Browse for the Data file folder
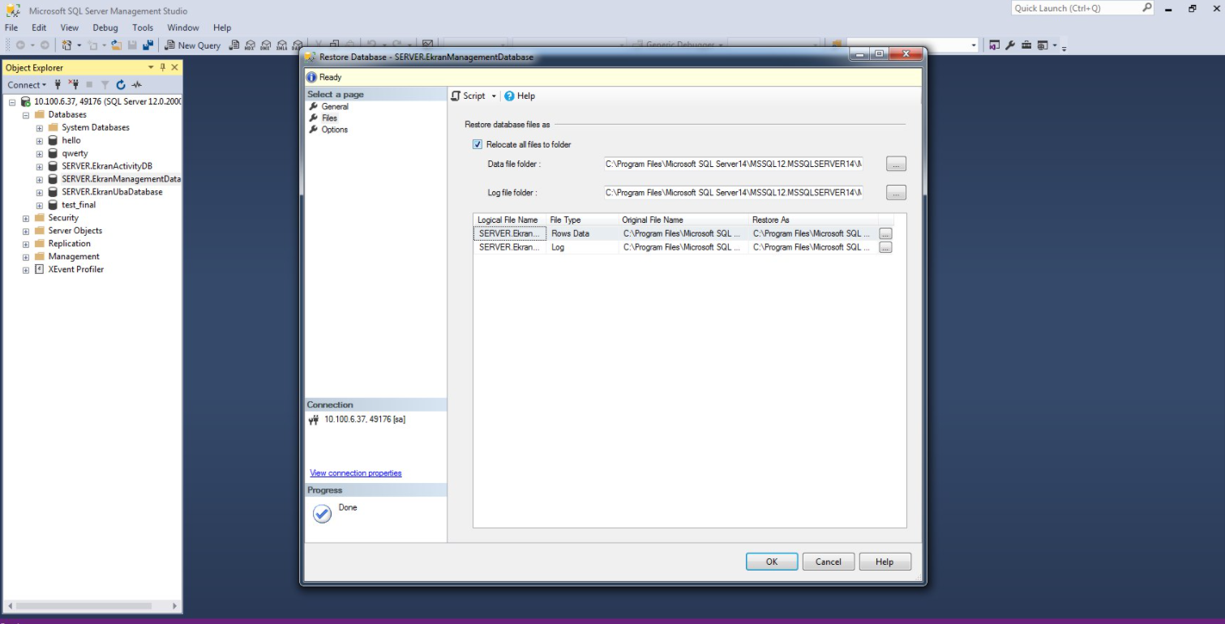1225x624 pixels. click(x=896, y=165)
